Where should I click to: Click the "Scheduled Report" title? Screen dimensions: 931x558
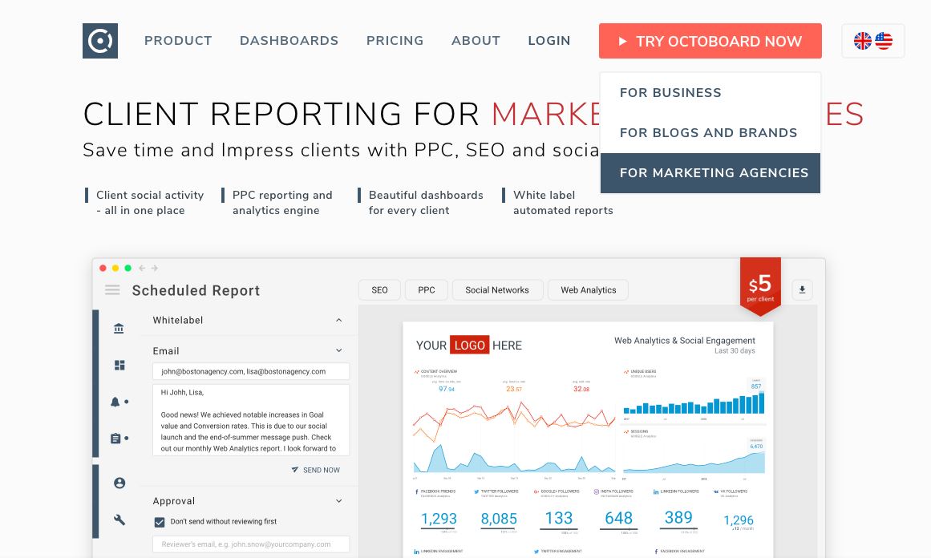196,290
